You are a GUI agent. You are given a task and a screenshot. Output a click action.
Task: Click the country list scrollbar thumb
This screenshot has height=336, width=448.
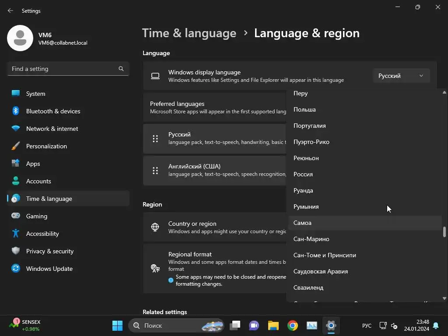(x=444, y=232)
